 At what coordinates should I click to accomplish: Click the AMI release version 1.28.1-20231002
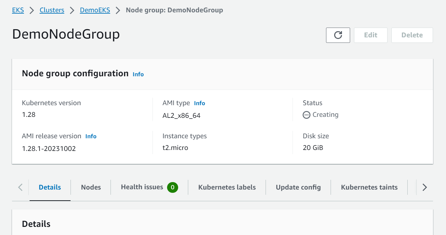(x=49, y=149)
